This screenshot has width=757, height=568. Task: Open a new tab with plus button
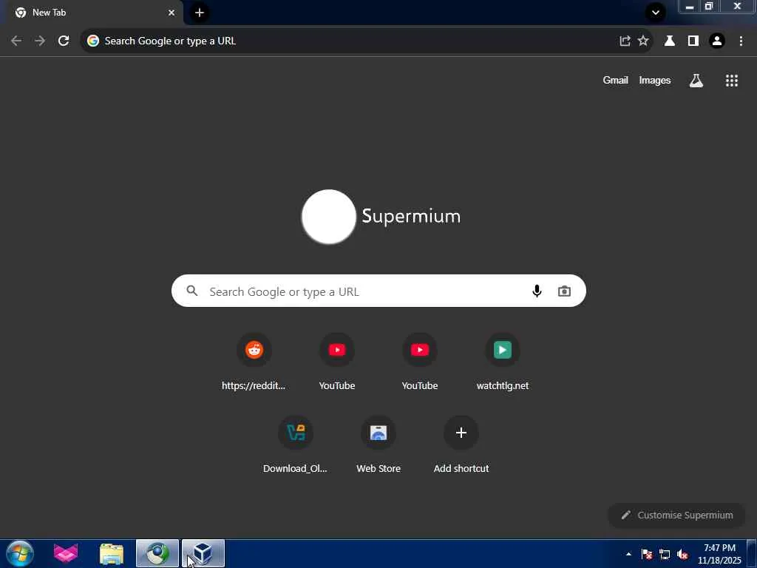(200, 13)
